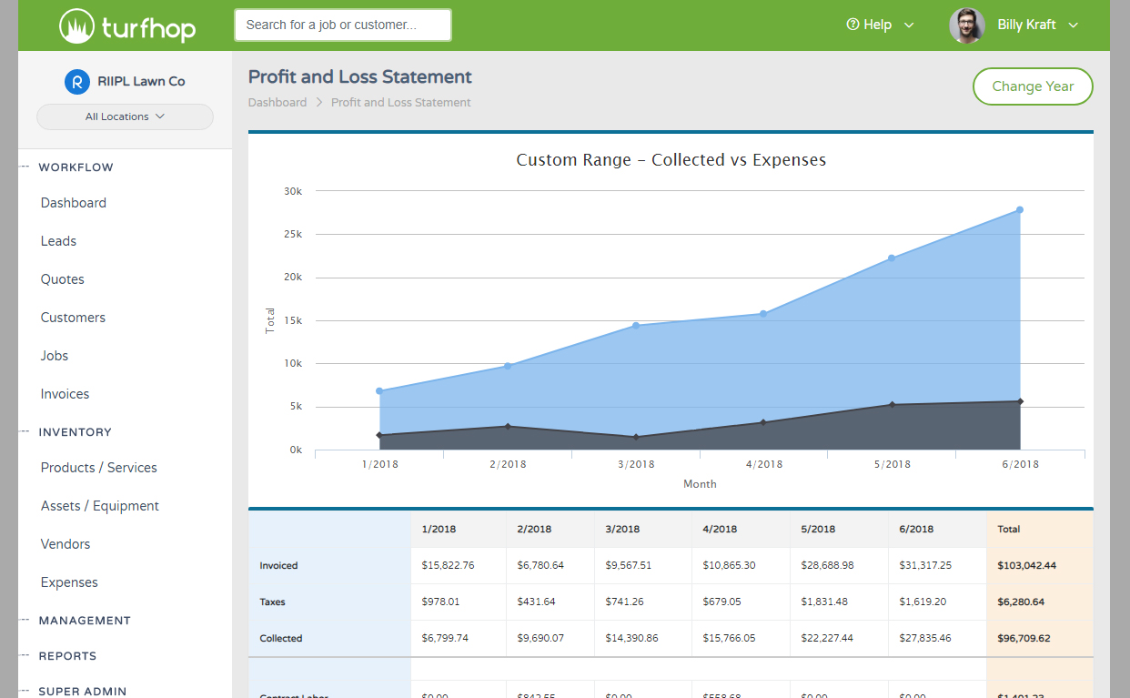Open the All Locations dropdown
The height and width of the screenshot is (698, 1130).
click(x=125, y=116)
